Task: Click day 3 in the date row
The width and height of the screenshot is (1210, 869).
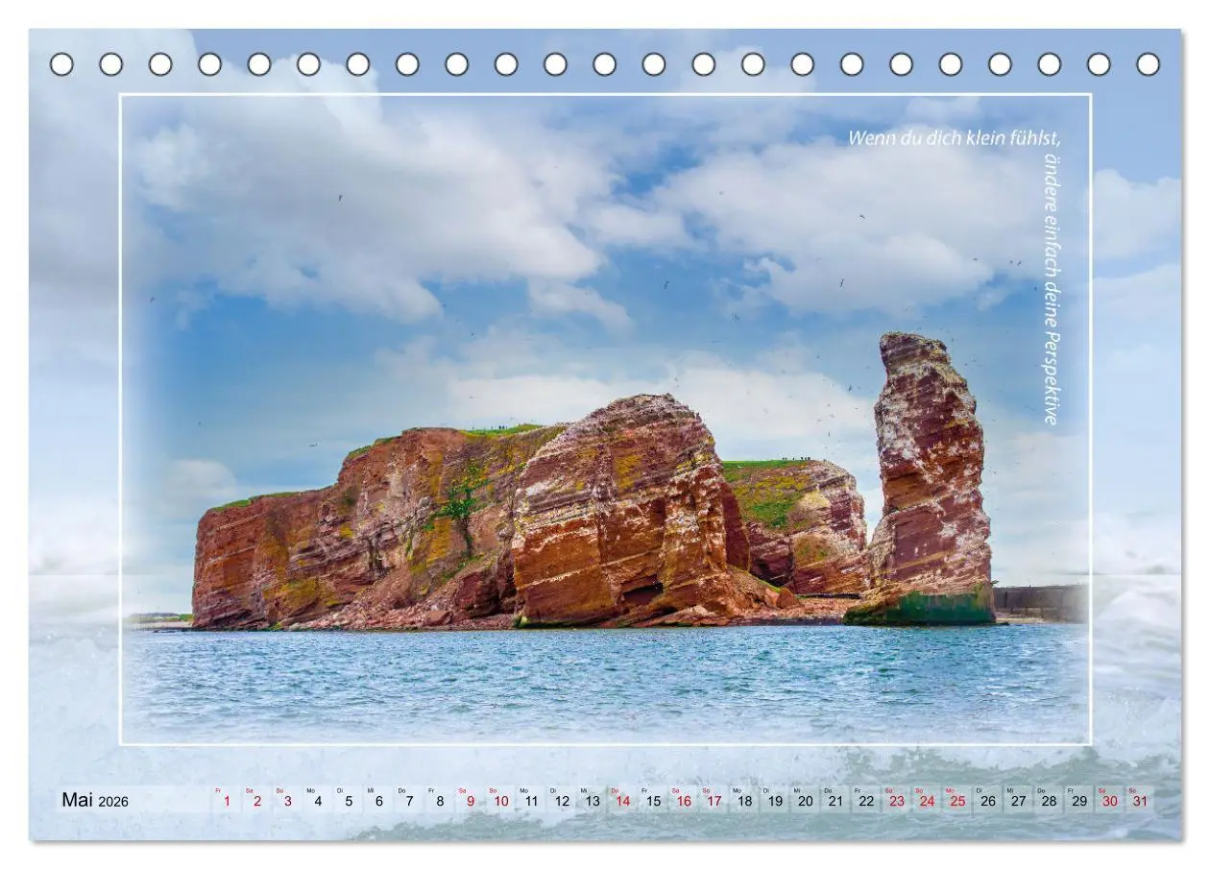Action: pos(287,800)
